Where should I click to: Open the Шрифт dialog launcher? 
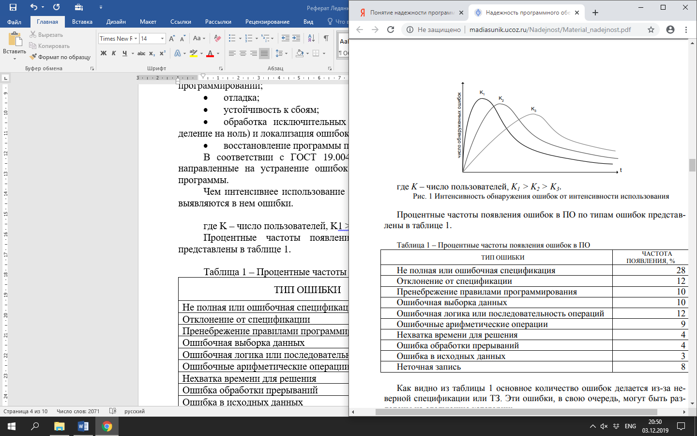click(221, 69)
